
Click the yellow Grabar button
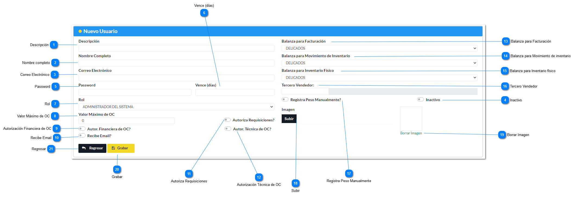tap(121, 148)
